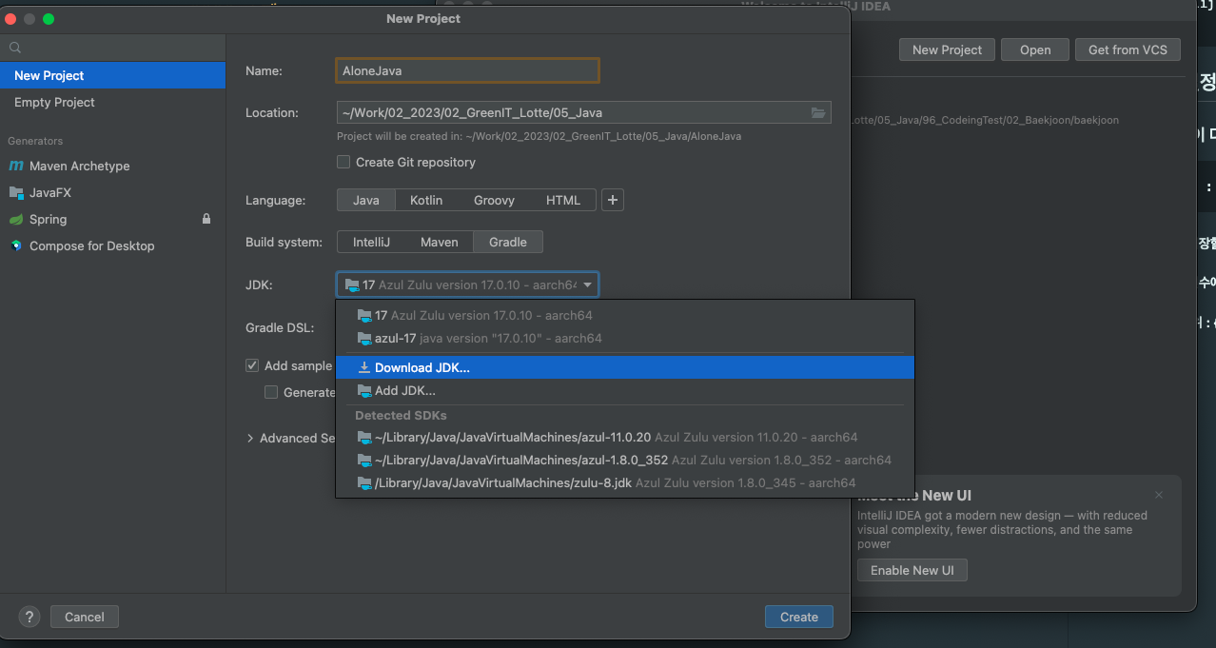
Task: Enable Create Git repository checkbox
Action: click(x=343, y=162)
